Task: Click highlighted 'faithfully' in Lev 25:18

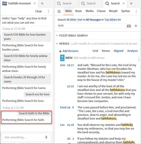Action: point(127,125)
